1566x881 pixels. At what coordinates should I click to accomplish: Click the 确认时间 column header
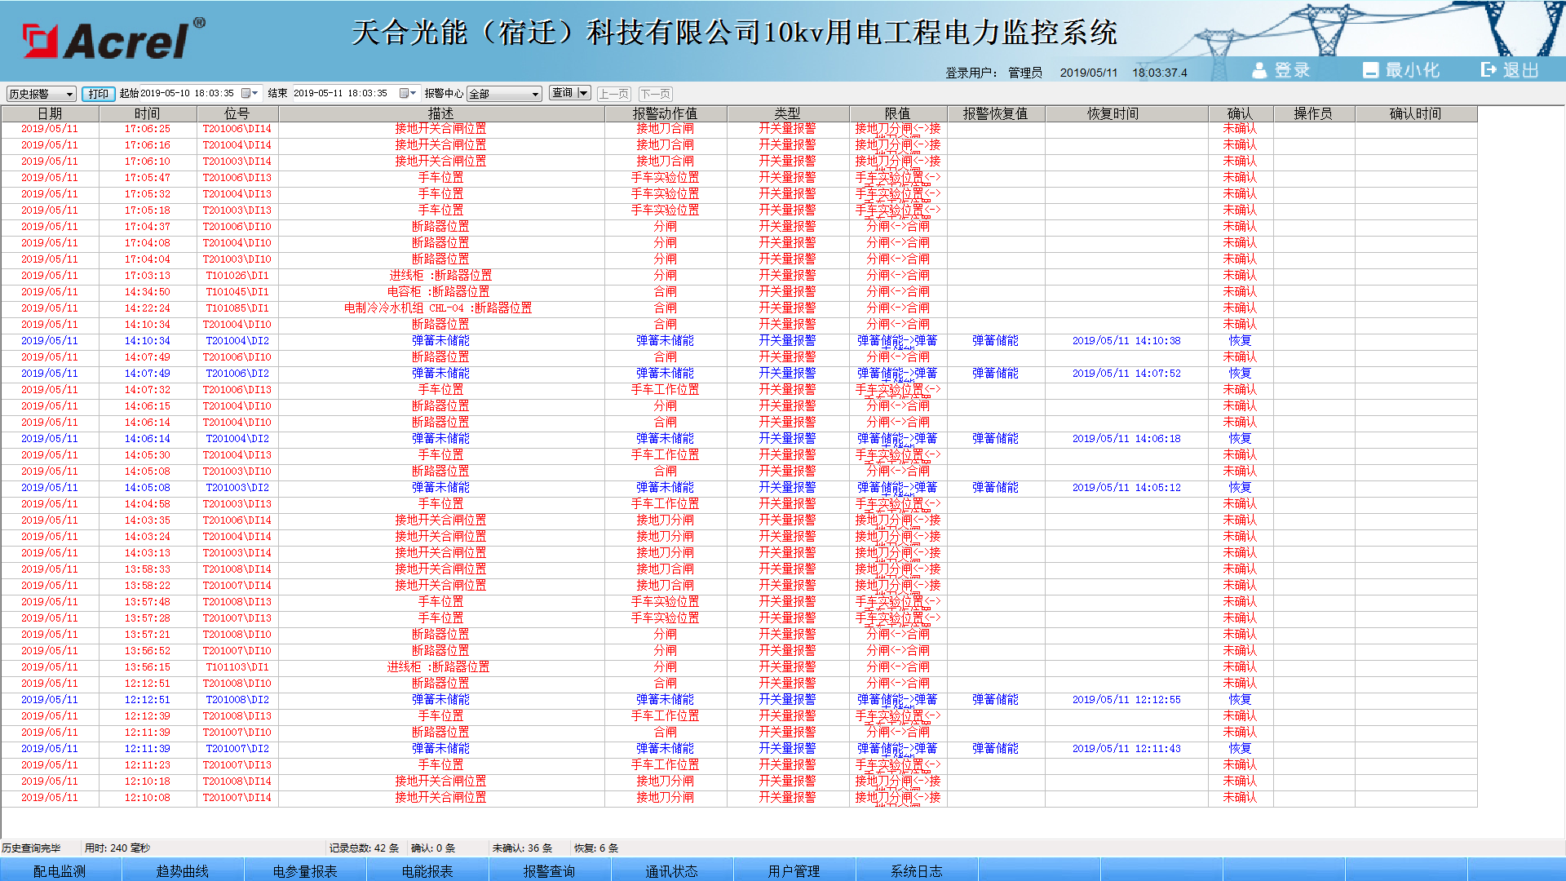(x=1416, y=113)
